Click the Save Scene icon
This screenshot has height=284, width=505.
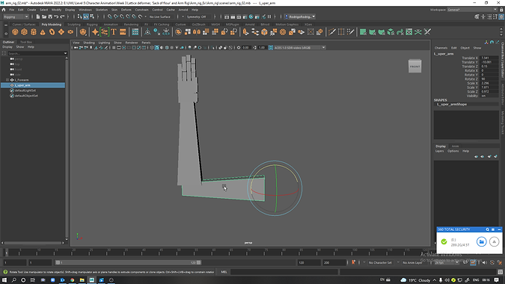point(50,16)
